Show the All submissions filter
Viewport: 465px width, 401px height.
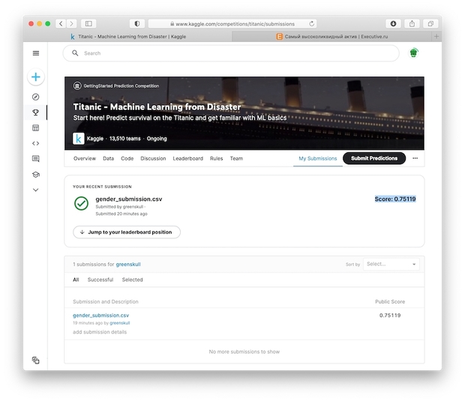pos(76,280)
